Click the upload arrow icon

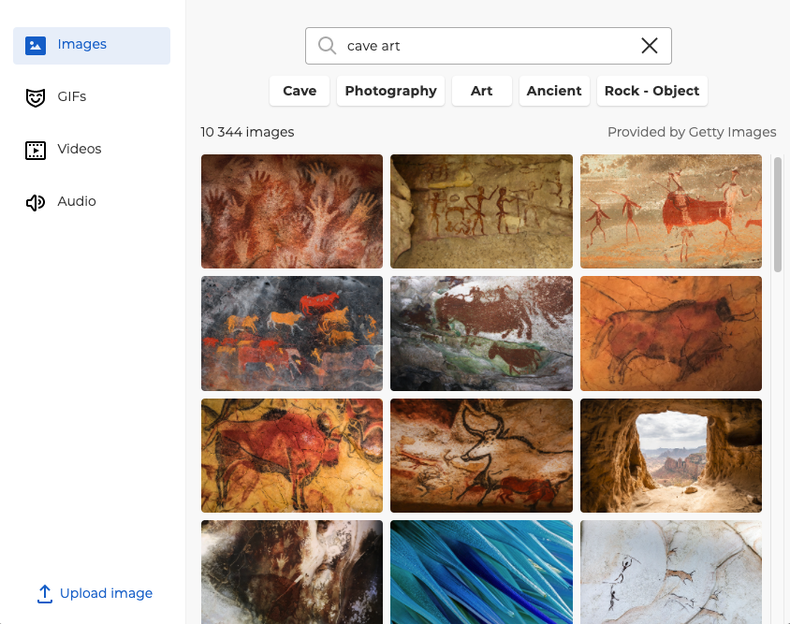[x=45, y=594]
